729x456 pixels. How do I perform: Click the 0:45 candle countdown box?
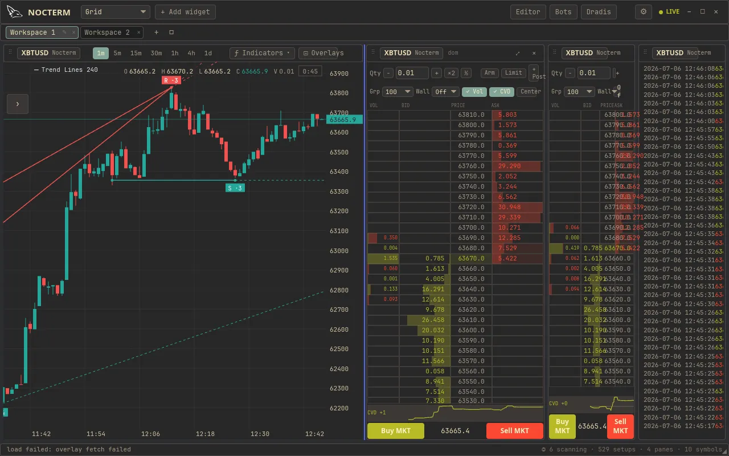click(x=310, y=71)
